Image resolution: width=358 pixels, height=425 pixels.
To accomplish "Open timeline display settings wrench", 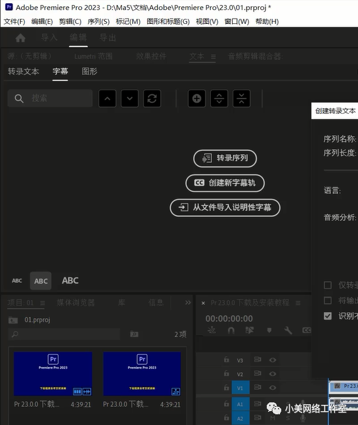I will point(288,330).
